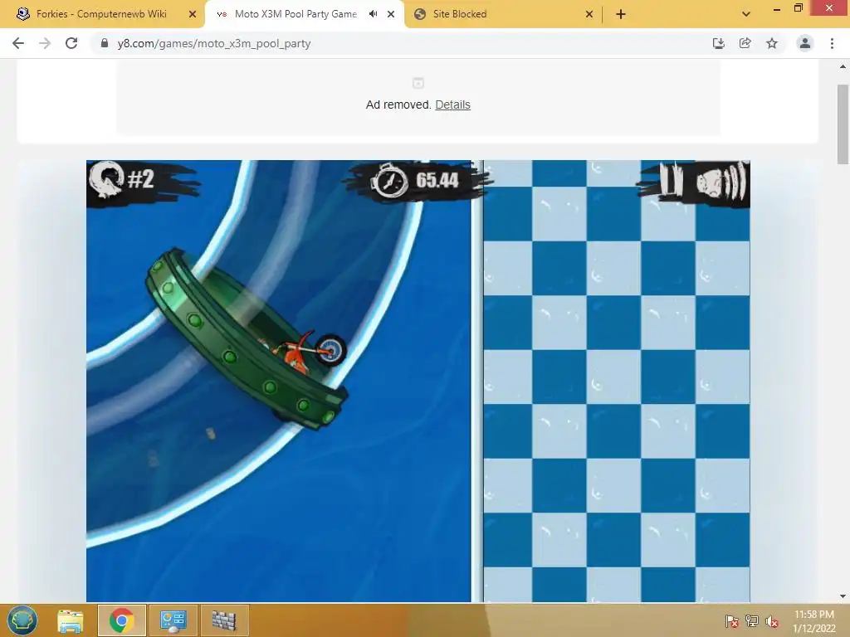
Task: Click the Action Center flag tray icon
Action: 732,621
